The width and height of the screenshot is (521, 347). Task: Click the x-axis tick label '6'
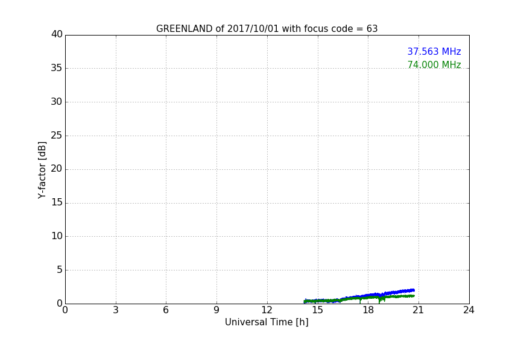coord(166,310)
